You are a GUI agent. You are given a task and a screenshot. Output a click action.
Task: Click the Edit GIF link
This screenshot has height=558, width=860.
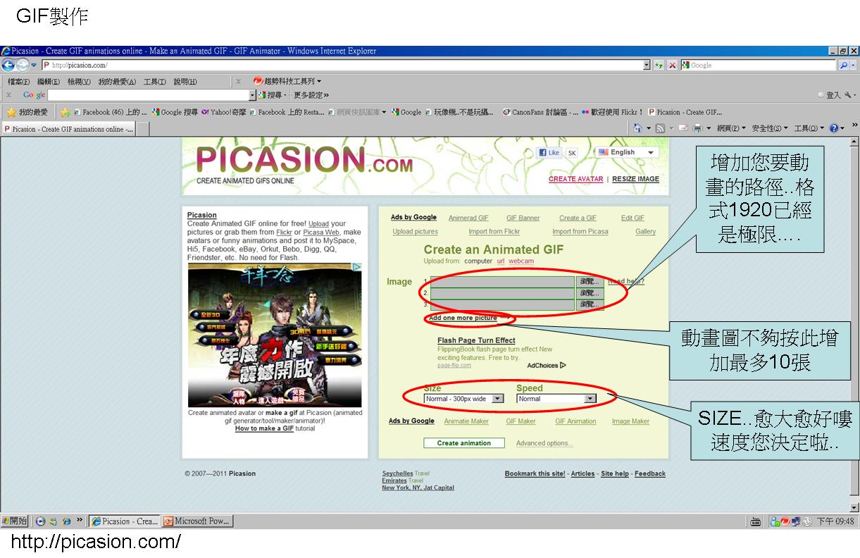632,218
